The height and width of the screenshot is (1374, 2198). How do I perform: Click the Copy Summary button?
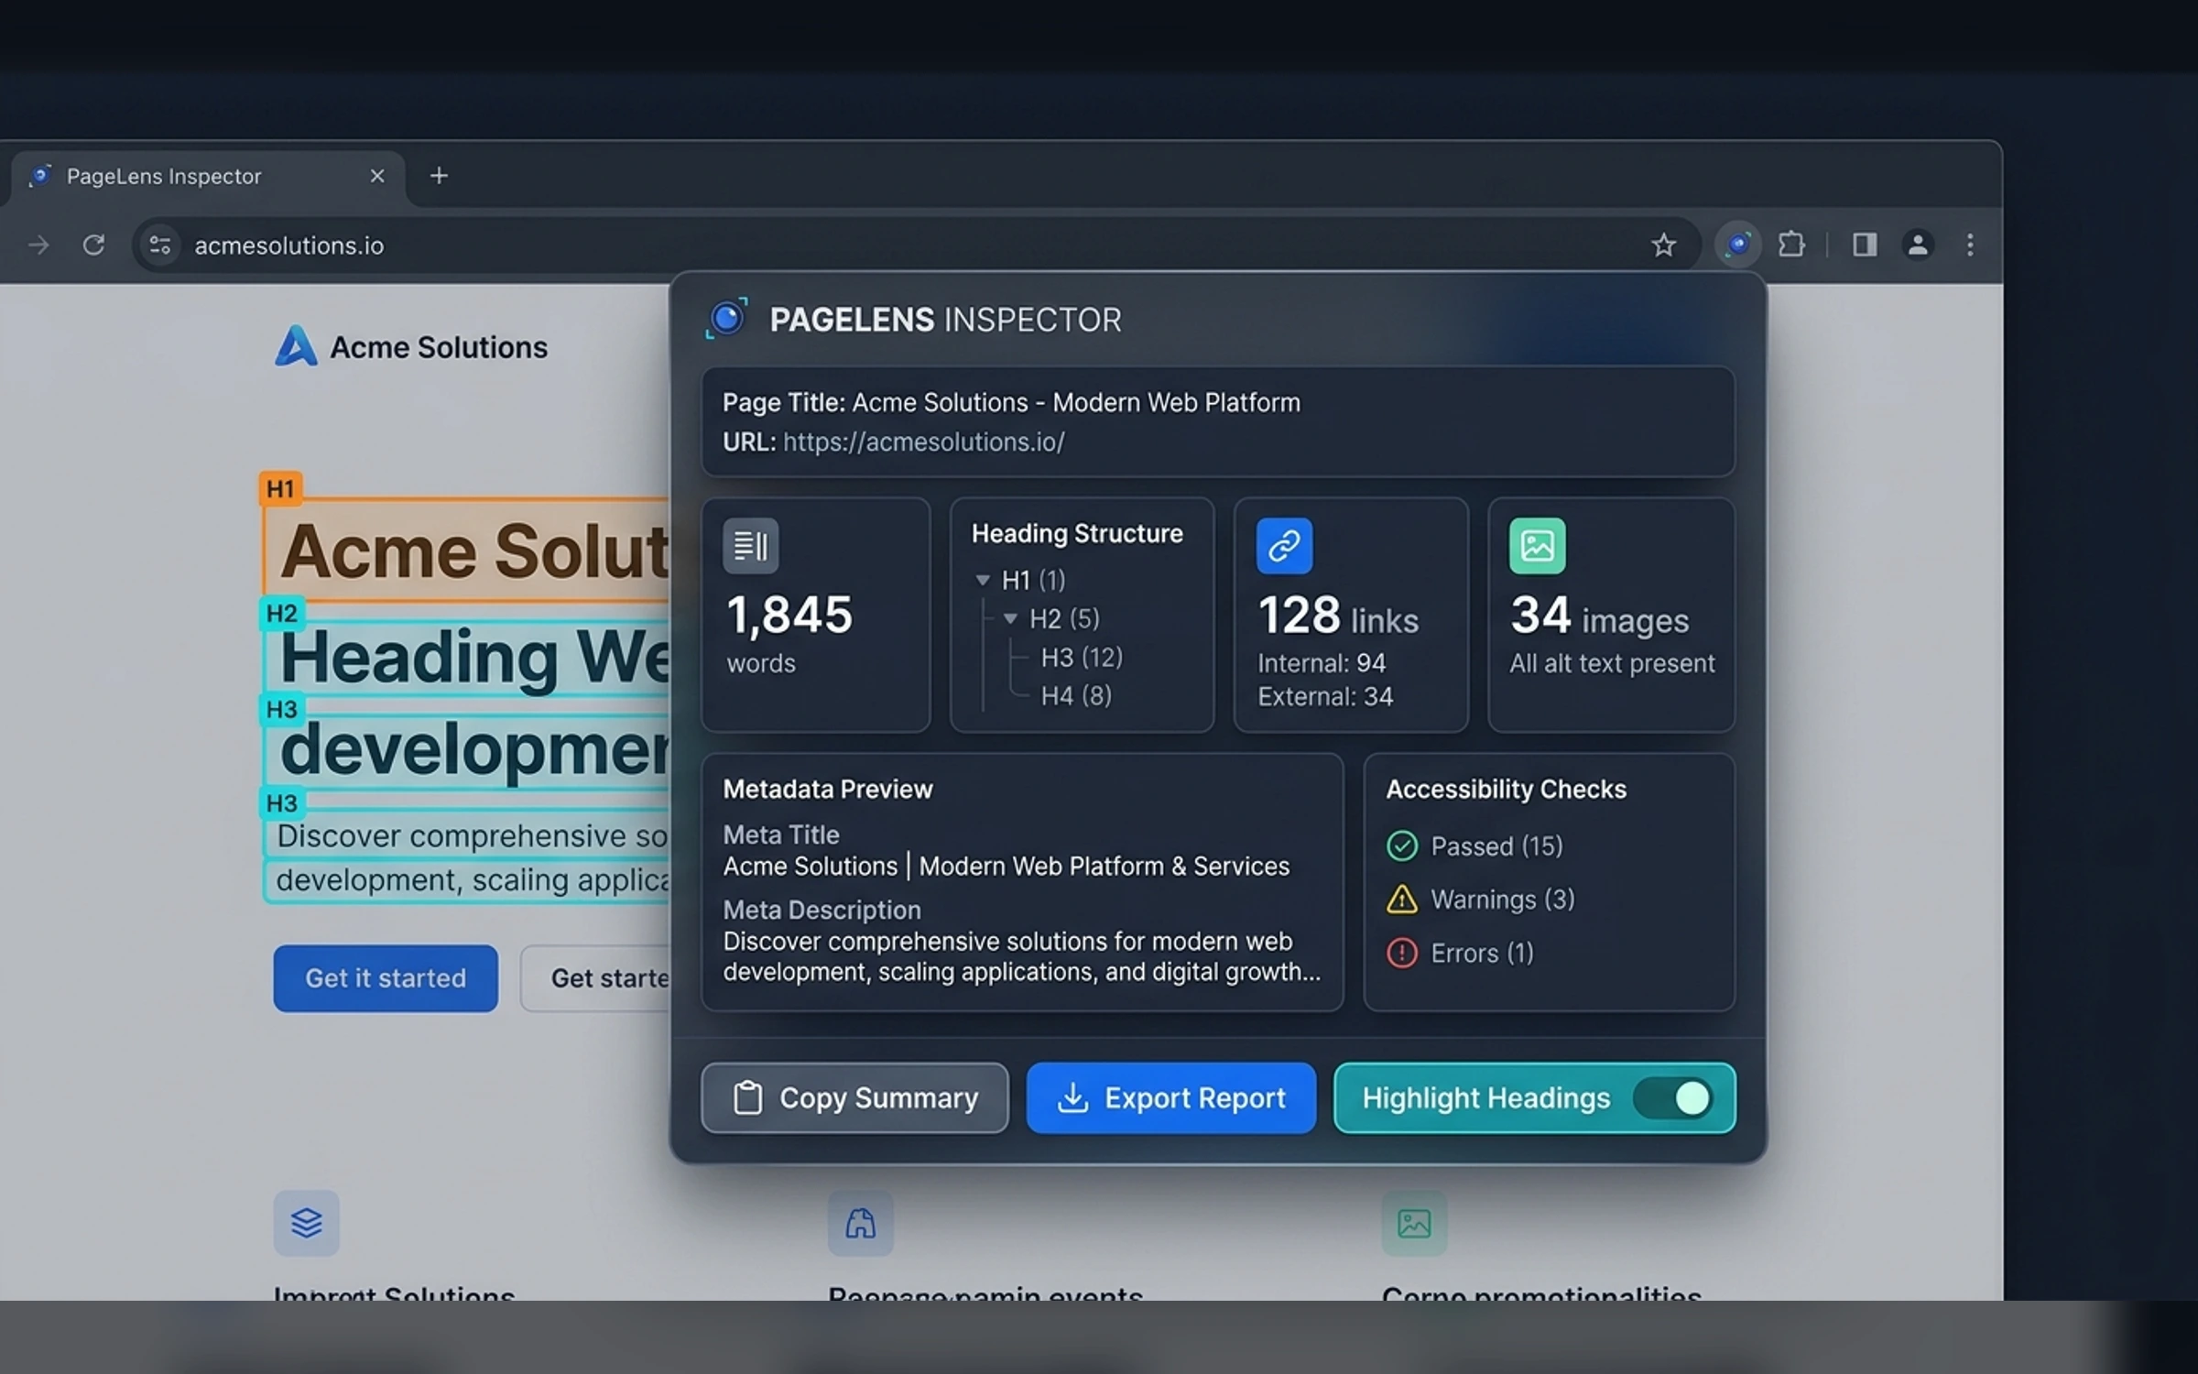[854, 1097]
